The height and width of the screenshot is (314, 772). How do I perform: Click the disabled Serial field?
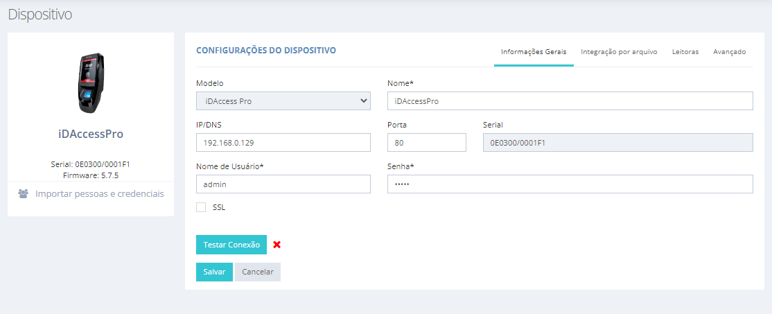coord(618,142)
